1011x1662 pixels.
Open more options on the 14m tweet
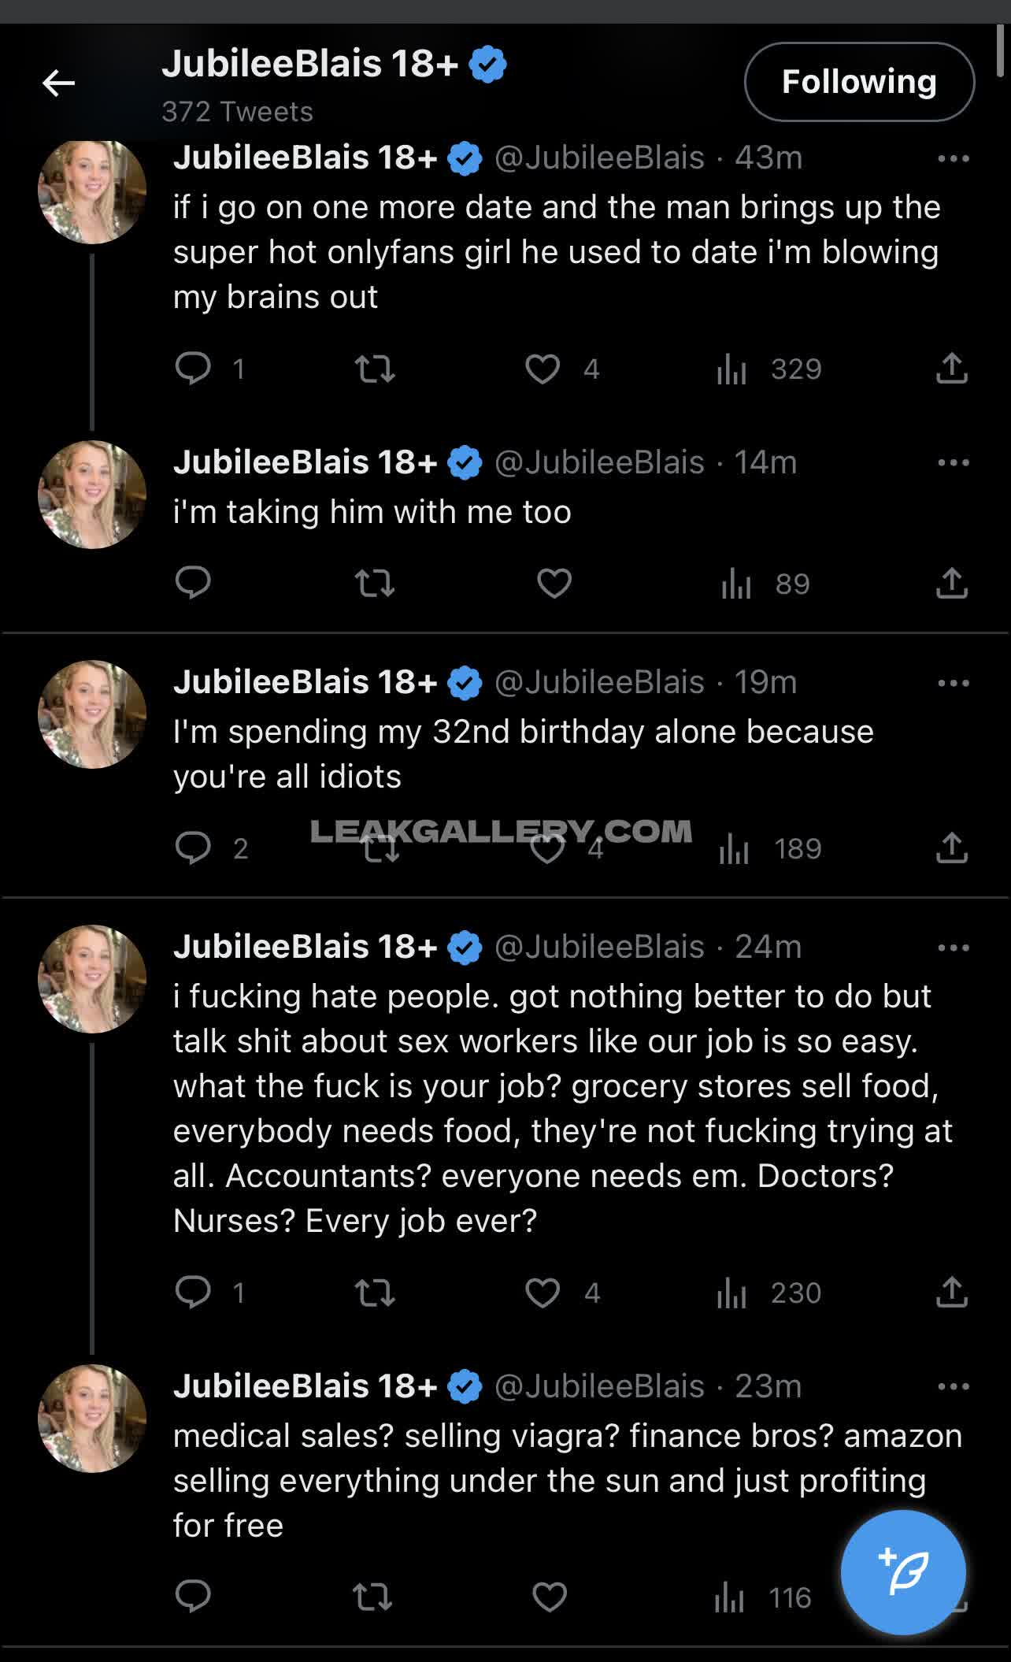click(x=953, y=462)
